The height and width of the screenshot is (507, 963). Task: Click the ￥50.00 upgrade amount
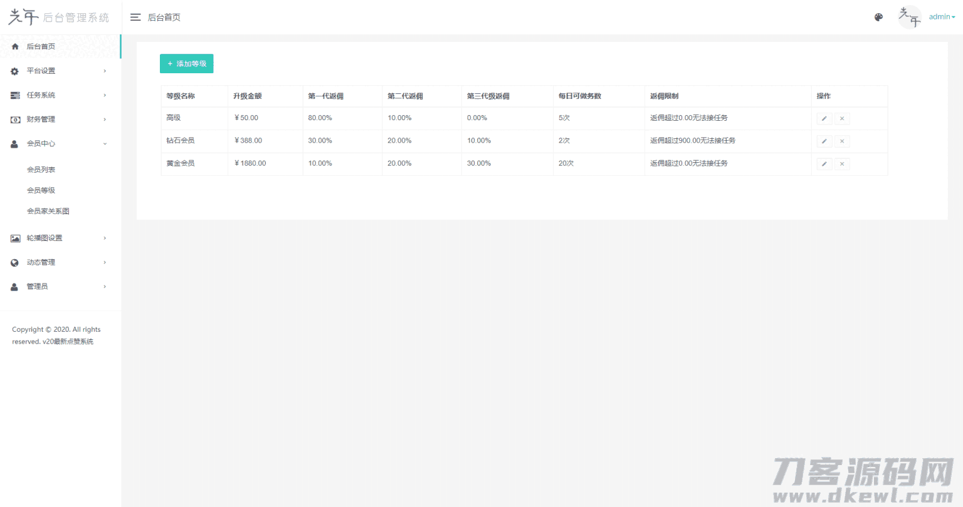click(246, 118)
